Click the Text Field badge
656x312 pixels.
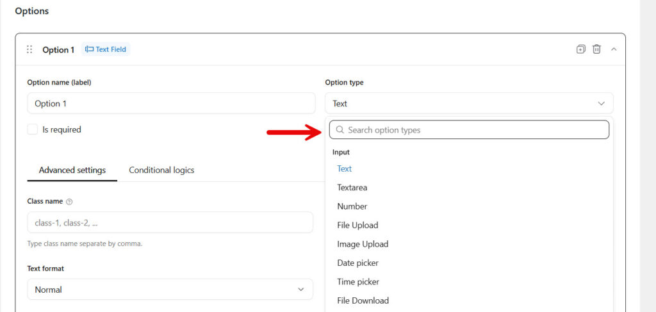[x=106, y=49]
